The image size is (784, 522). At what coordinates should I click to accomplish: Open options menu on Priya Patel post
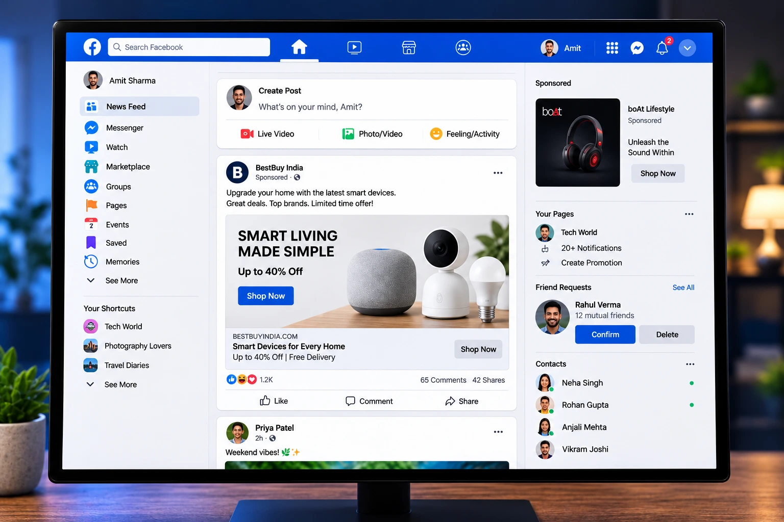(498, 432)
